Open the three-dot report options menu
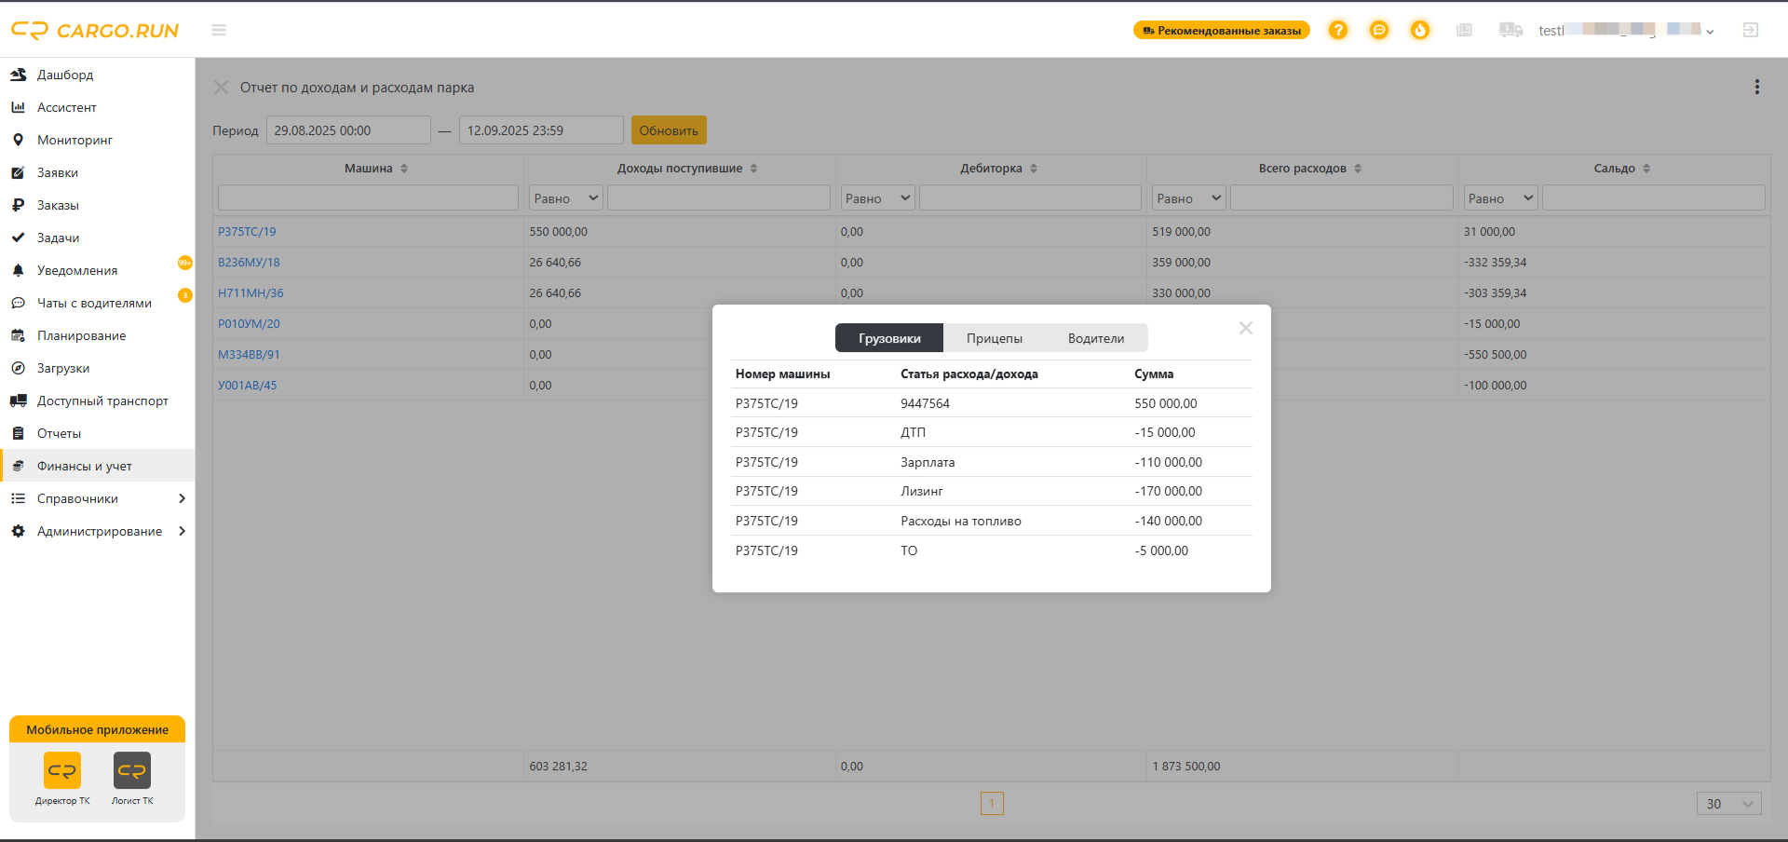1788x842 pixels. pos(1757,87)
